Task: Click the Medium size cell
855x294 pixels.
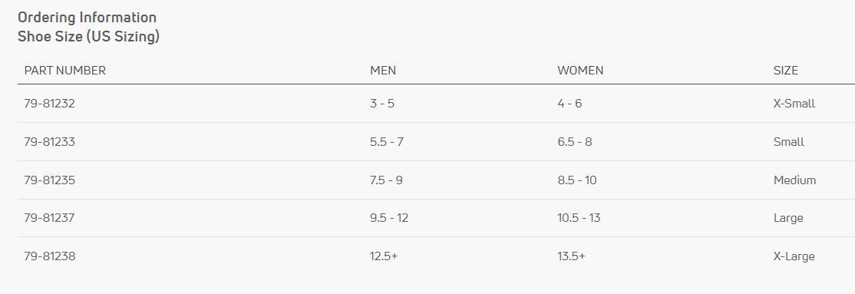Action: (x=794, y=180)
